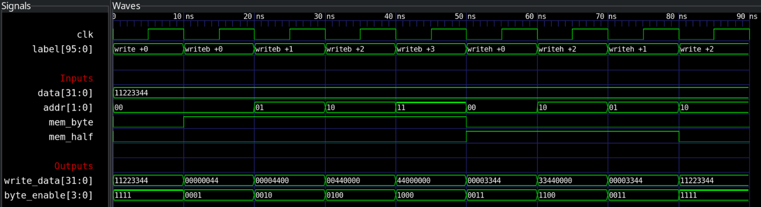This screenshot has height=207, width=761.
Task: Click the 70 ns timeline marker
Action: coord(606,16)
